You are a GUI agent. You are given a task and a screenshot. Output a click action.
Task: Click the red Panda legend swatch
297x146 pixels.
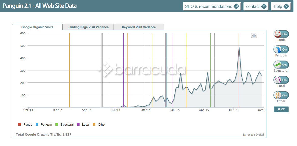click(20, 125)
